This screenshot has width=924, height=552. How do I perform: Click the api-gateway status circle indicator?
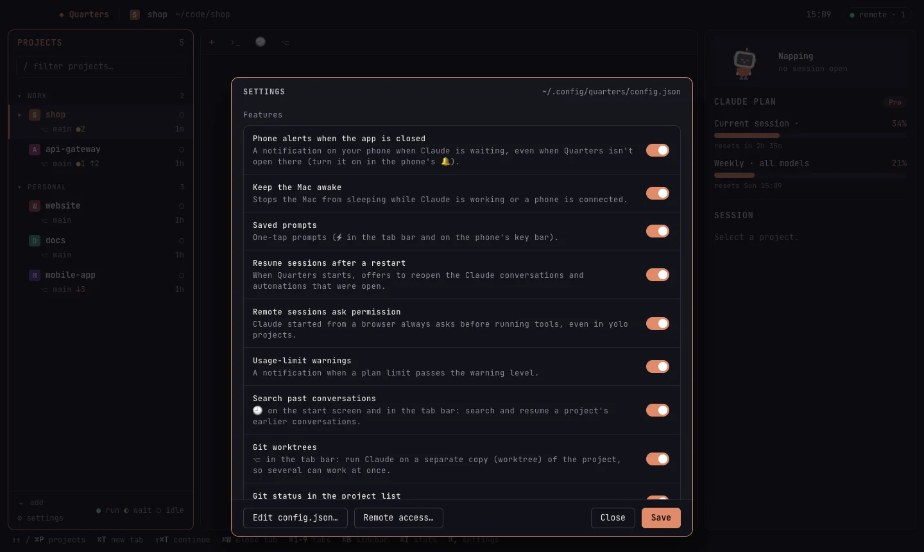point(182,150)
